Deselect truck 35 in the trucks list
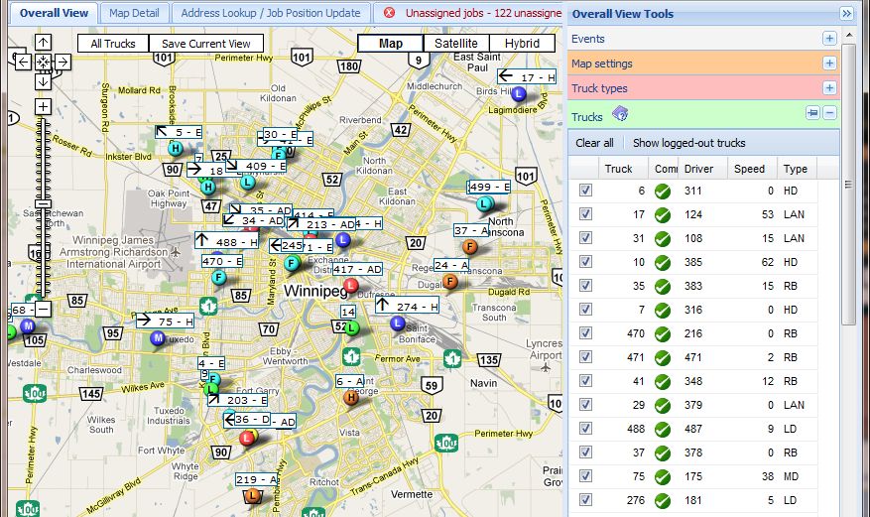The width and height of the screenshot is (870, 517). click(x=585, y=286)
